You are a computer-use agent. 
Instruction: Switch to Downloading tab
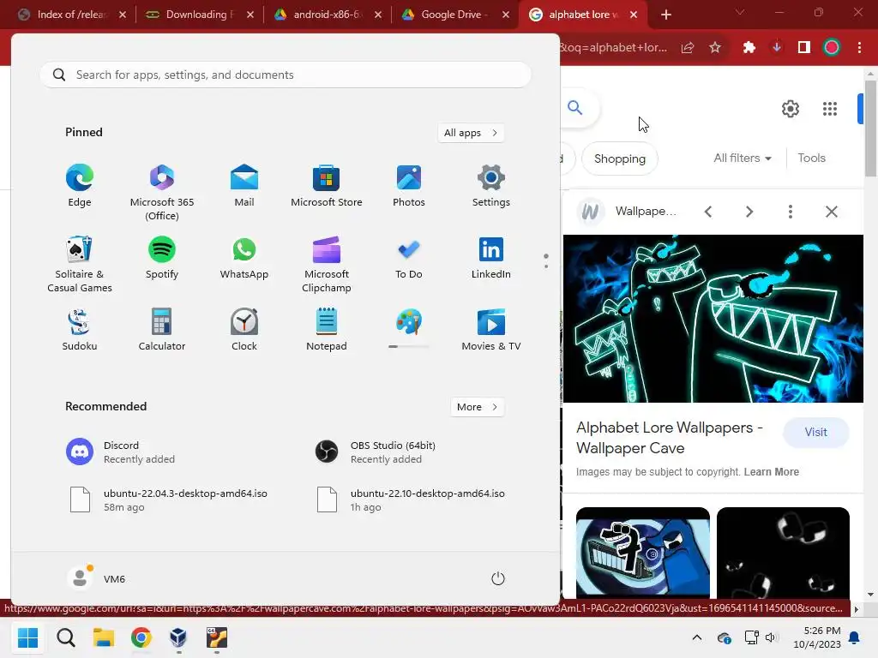click(x=199, y=15)
